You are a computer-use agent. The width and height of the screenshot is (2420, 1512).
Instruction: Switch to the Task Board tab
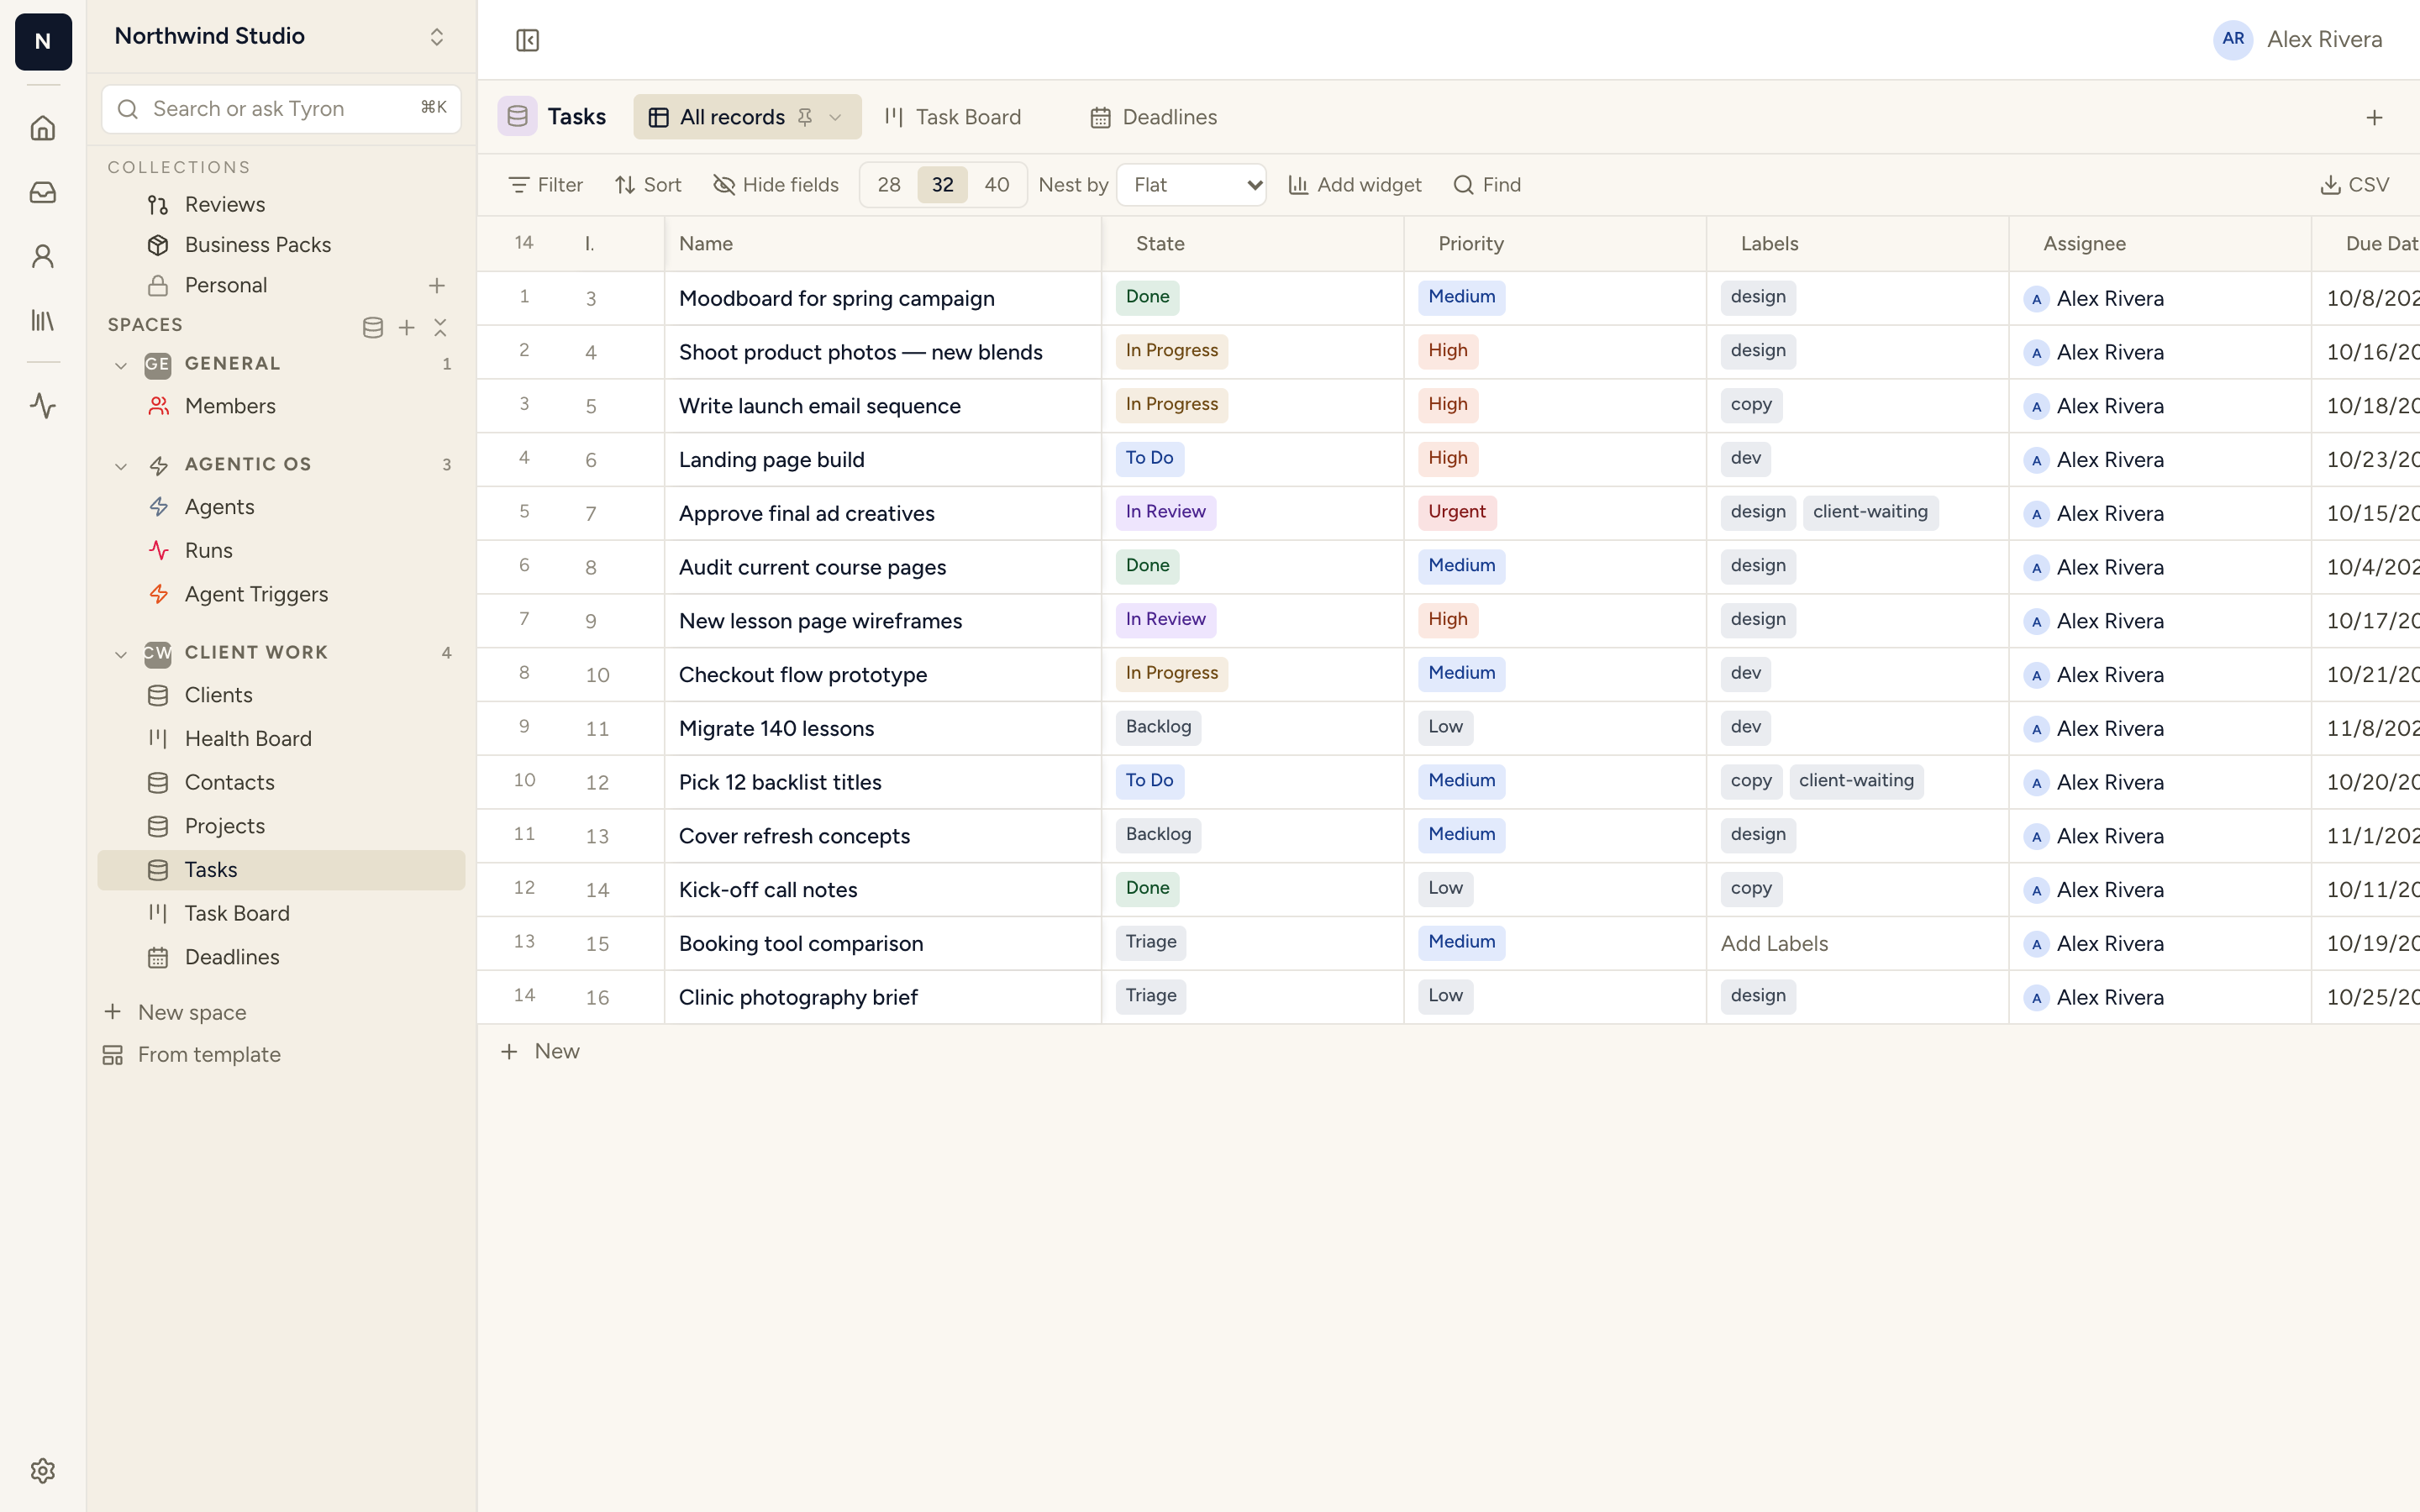pos(953,117)
